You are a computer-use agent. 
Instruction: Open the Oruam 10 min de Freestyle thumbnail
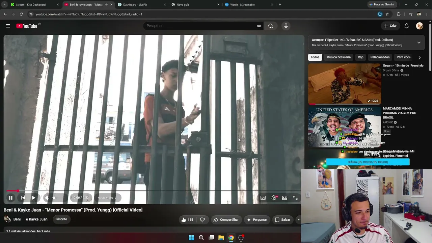point(345,84)
